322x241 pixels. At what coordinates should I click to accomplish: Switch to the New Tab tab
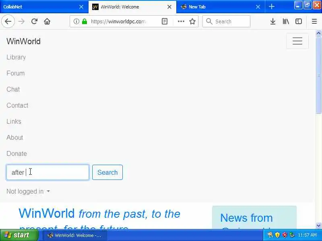(218, 7)
